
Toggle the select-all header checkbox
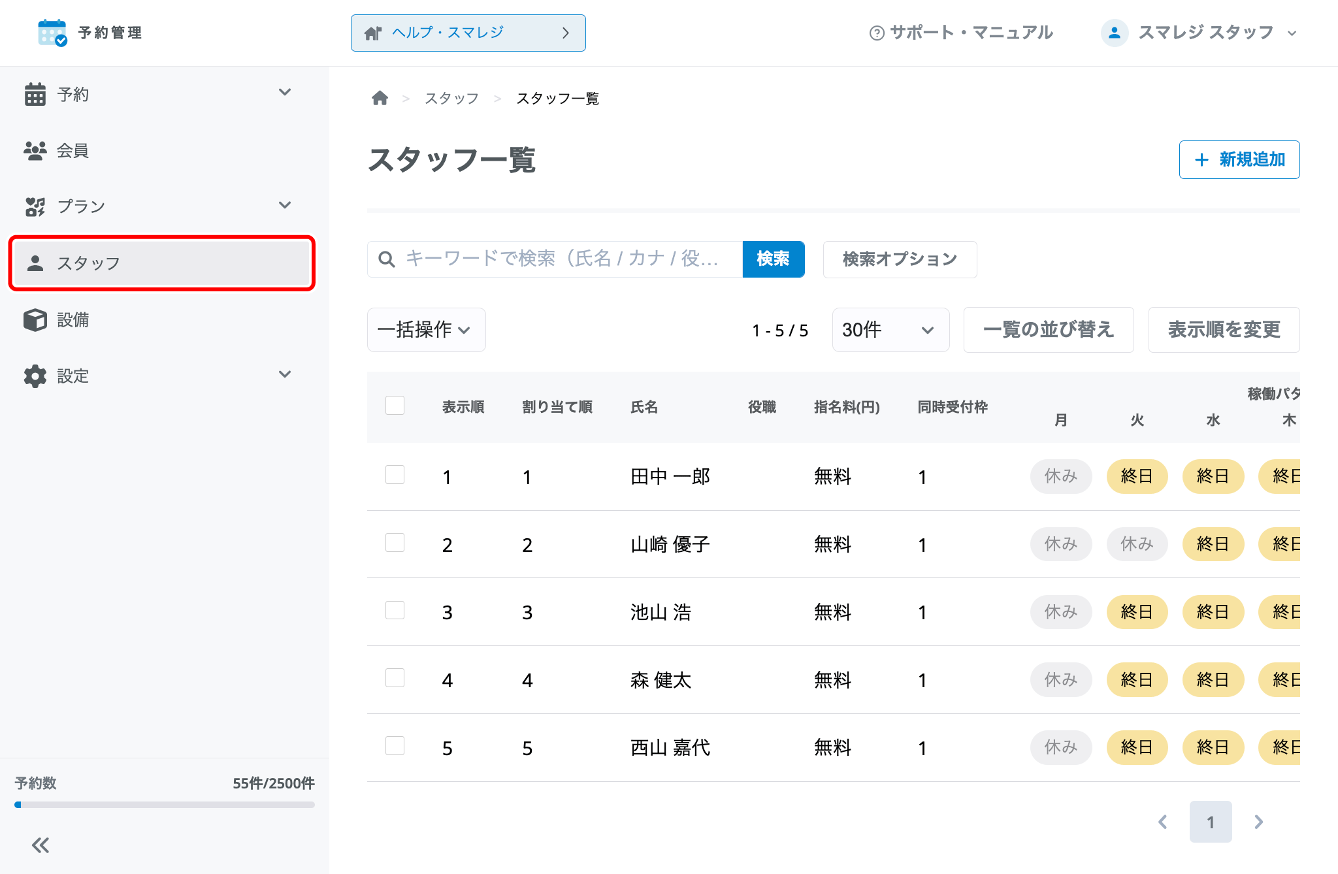point(395,405)
